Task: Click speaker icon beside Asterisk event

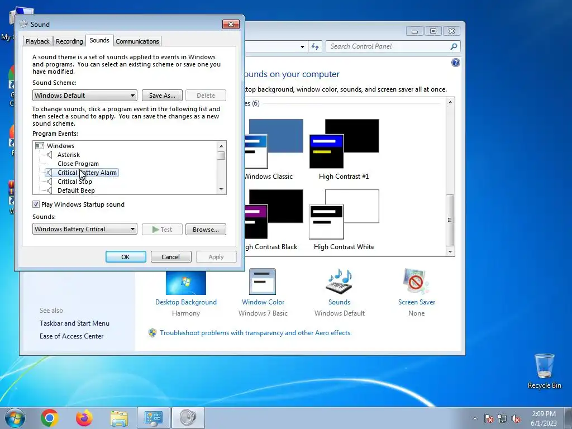Action: [x=50, y=155]
